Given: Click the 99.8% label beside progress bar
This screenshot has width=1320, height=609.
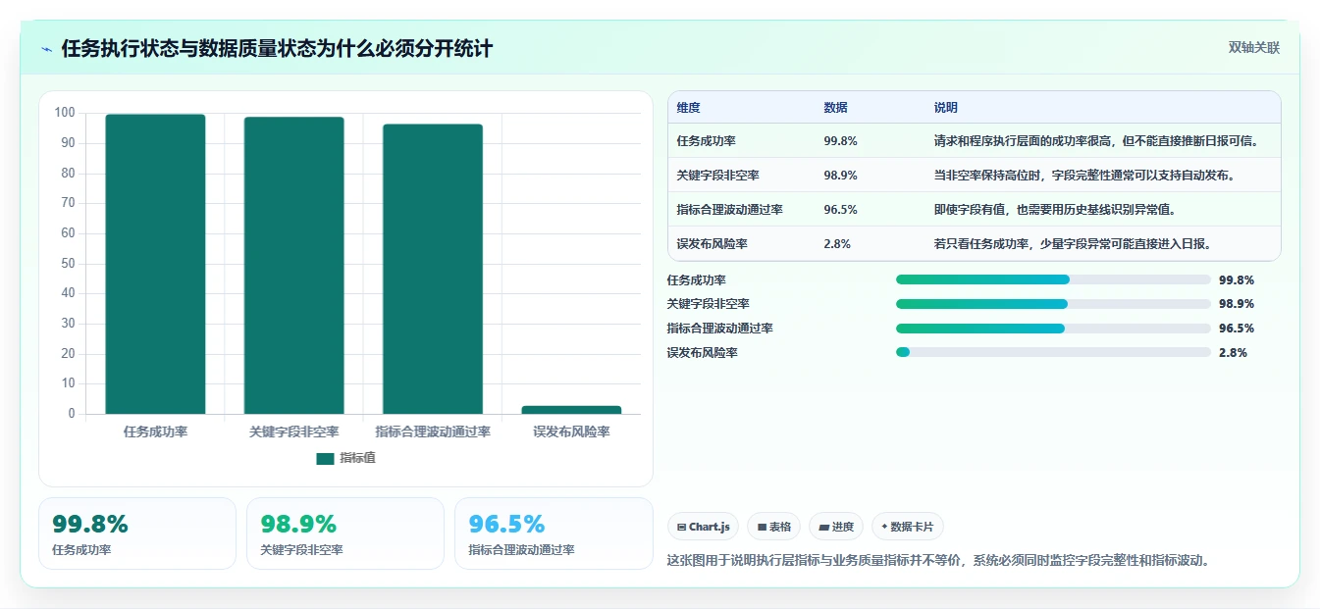Looking at the screenshot, I should [1237, 279].
